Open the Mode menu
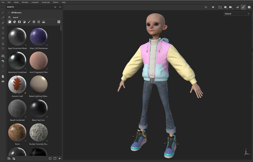 (x=16, y=2)
